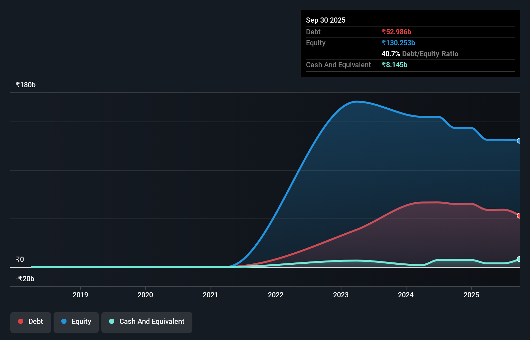Toggle the Debt series visibility
The width and height of the screenshot is (530, 340).
click(30, 321)
